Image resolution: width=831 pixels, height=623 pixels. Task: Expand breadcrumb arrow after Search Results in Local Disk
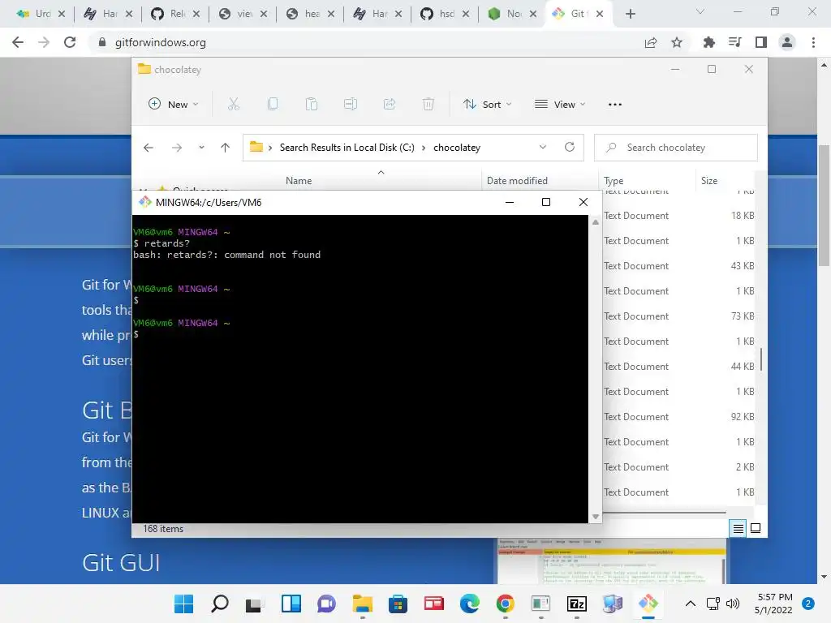(x=424, y=148)
